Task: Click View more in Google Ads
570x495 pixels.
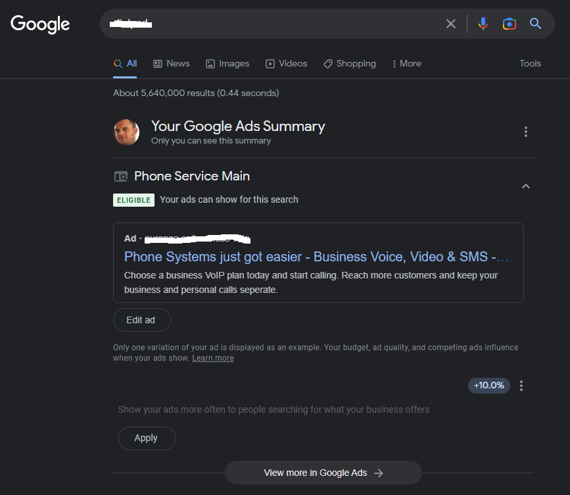Action: (323, 473)
